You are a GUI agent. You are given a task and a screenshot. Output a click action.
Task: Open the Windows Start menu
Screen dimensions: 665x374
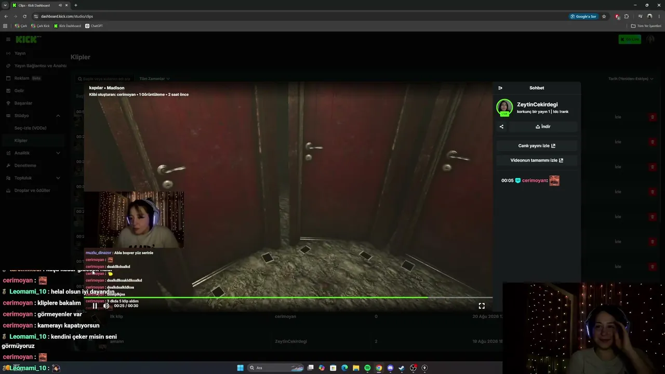[240, 368]
